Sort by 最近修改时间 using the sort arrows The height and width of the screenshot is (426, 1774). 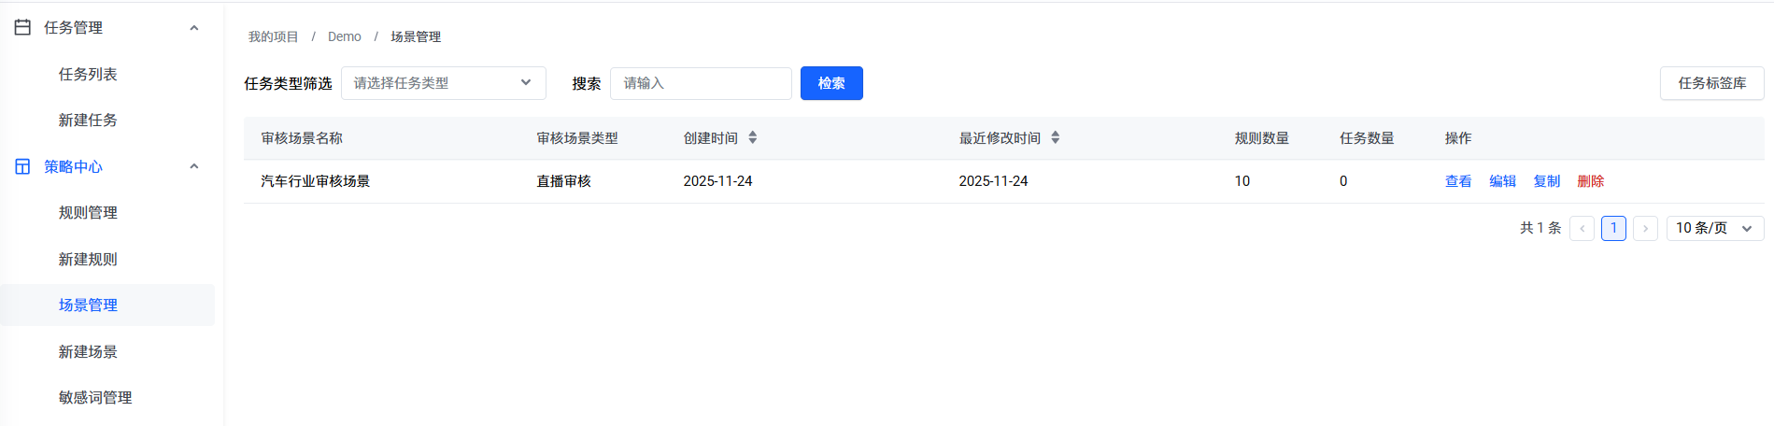pyautogui.click(x=1056, y=137)
